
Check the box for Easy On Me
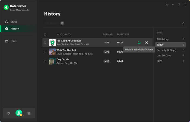tap(45, 61)
